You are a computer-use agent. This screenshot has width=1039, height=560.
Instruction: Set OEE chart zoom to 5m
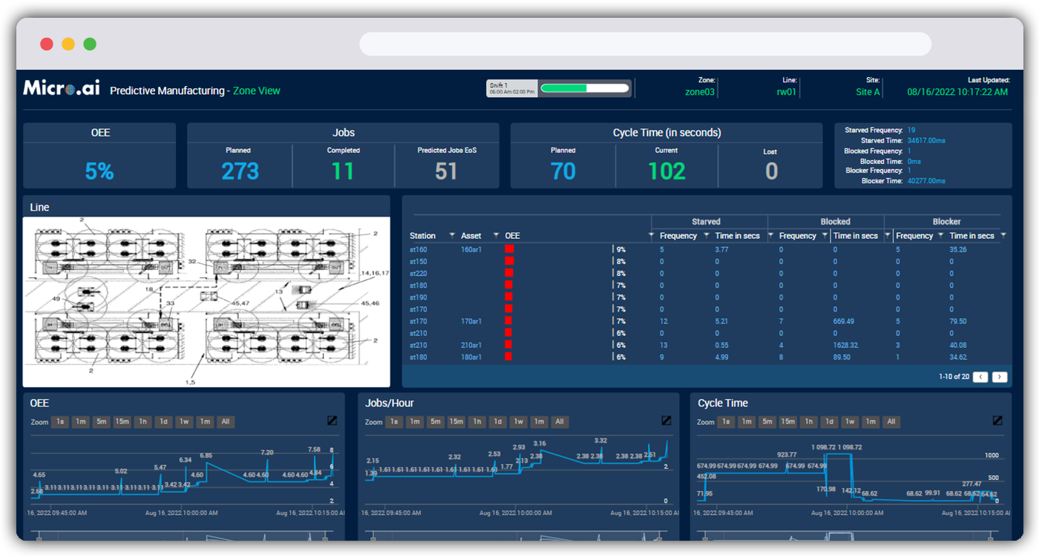pyautogui.click(x=101, y=422)
